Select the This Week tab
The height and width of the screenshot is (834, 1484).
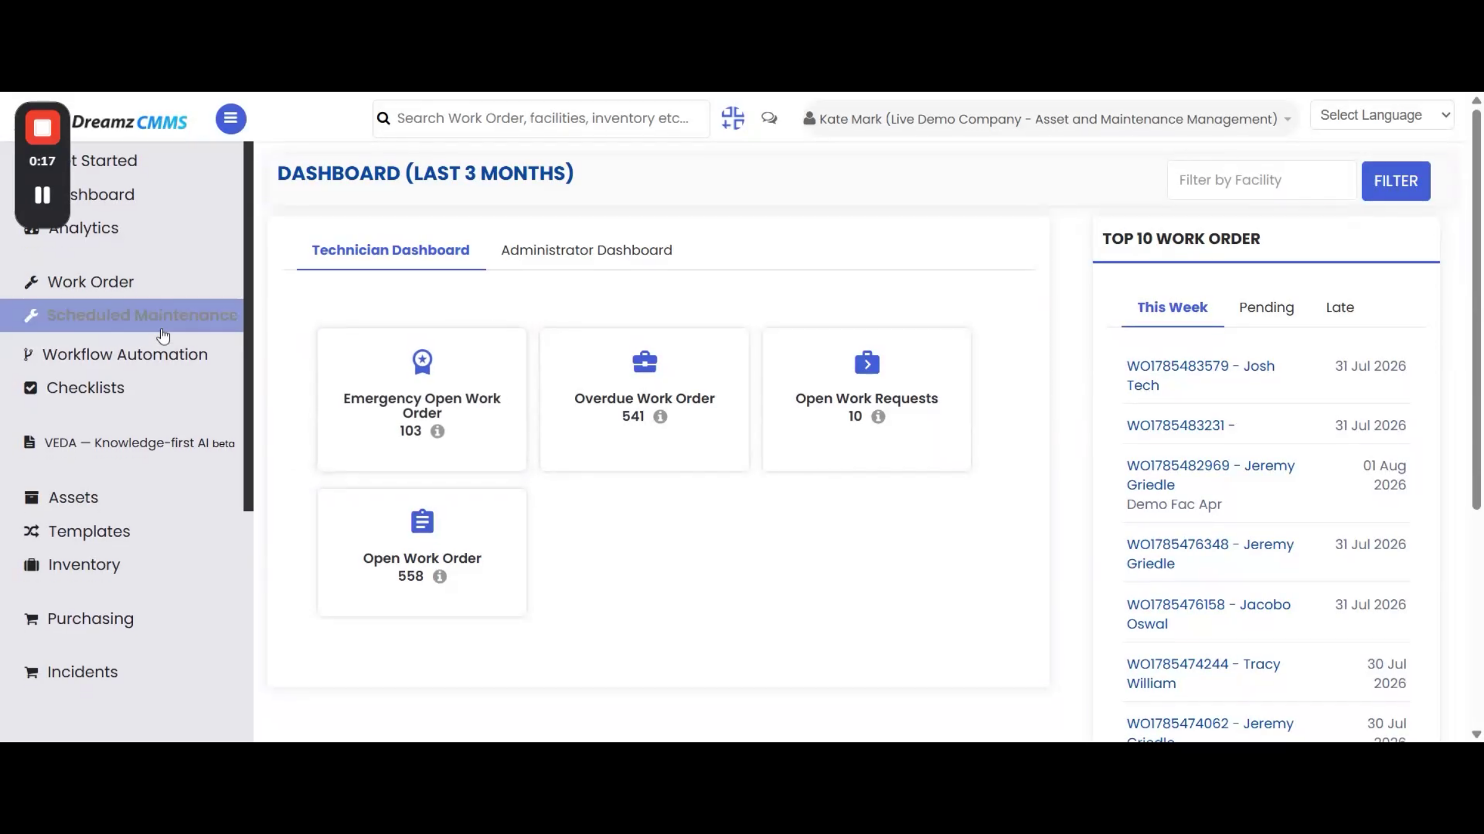point(1172,308)
